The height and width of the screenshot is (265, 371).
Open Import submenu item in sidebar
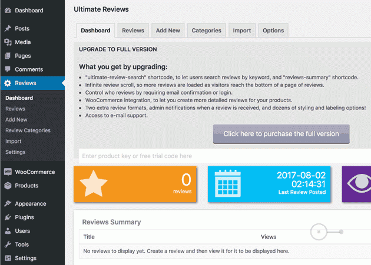tap(13, 142)
